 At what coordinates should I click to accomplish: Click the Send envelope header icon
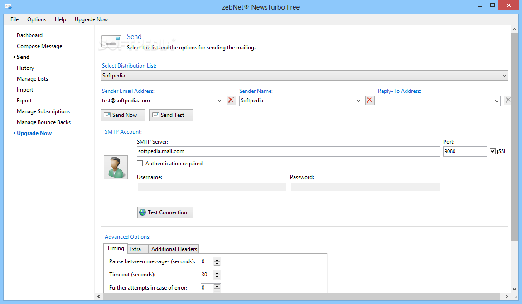111,42
